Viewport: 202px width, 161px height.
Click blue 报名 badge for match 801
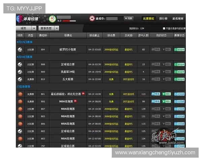click(156, 94)
